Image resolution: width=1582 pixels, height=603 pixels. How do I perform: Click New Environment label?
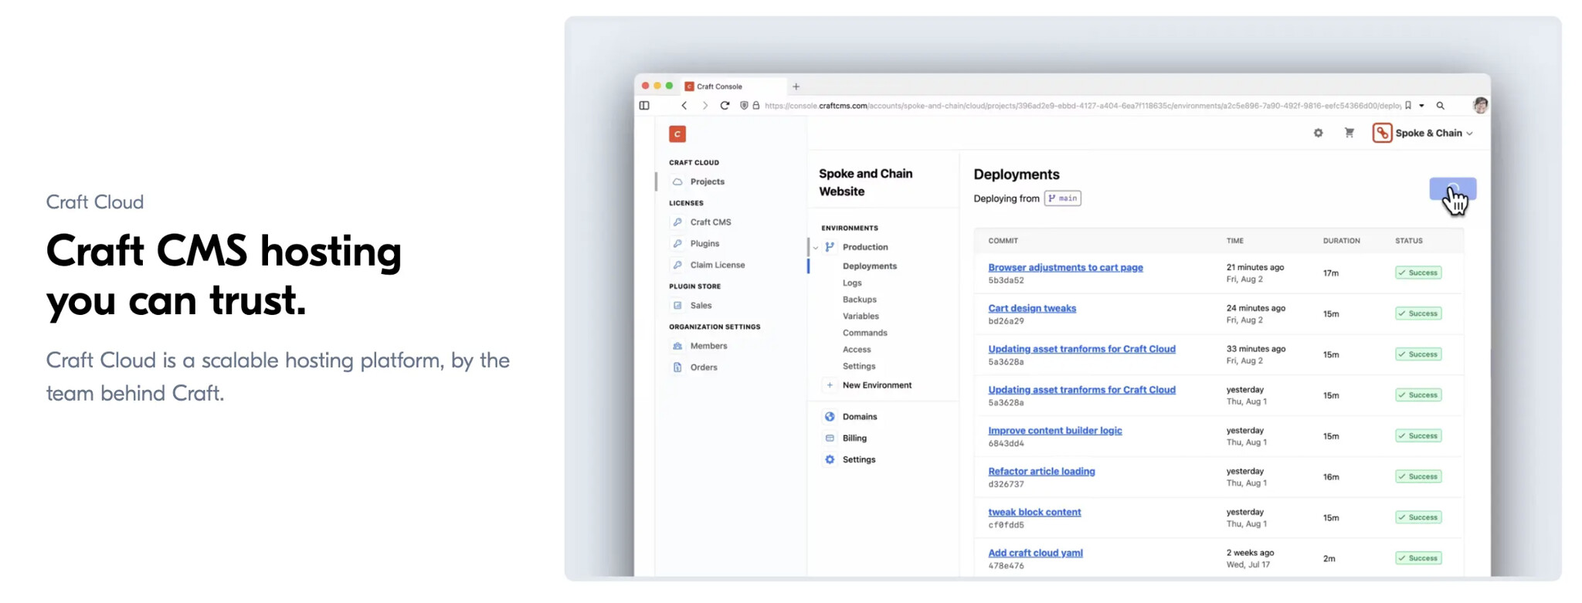point(877,385)
